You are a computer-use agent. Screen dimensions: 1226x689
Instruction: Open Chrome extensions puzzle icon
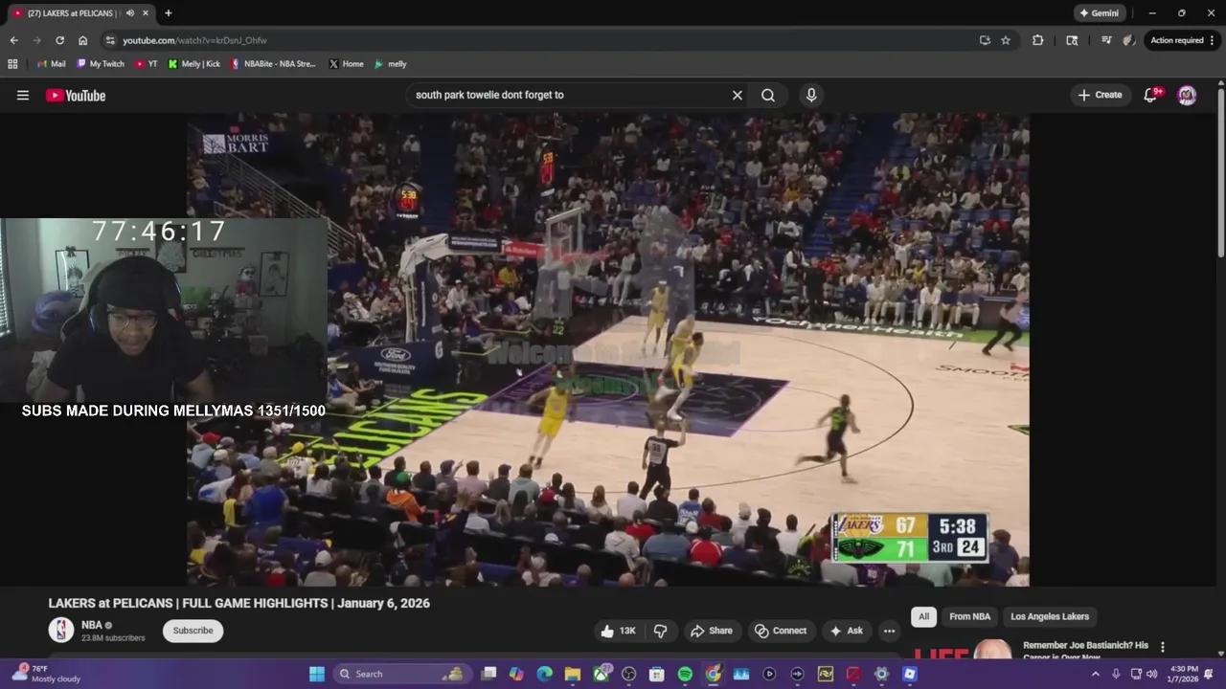(1038, 40)
